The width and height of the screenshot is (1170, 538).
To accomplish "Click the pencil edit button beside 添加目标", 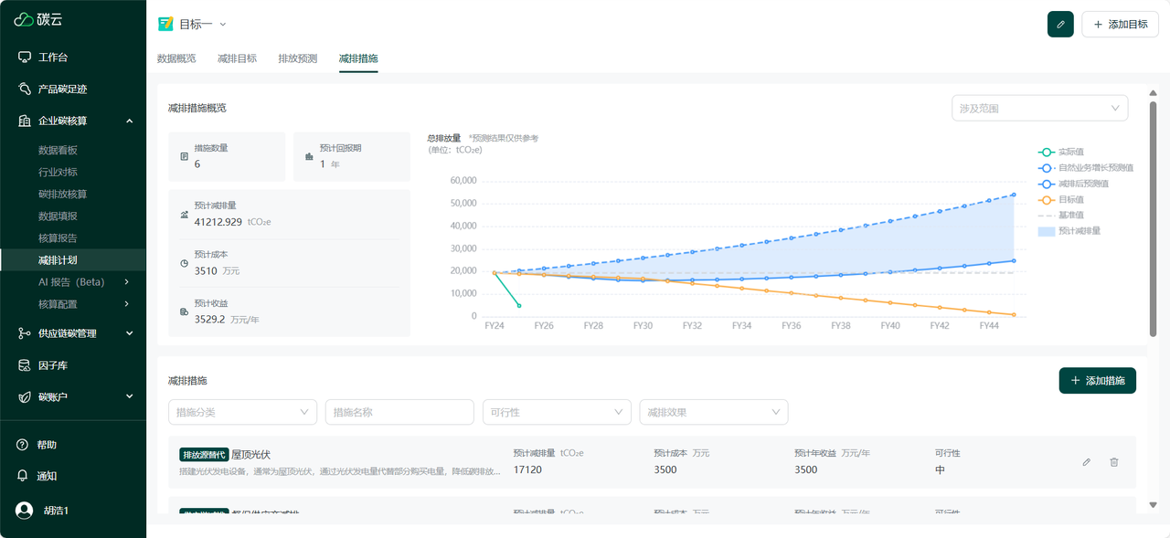I will 1060,25.
